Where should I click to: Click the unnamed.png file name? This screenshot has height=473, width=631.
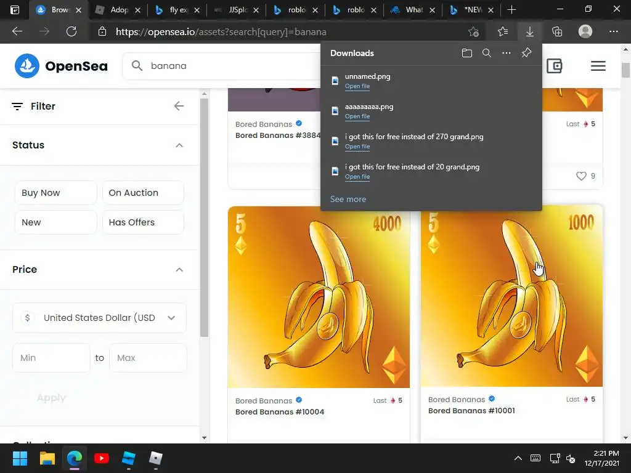pos(367,76)
